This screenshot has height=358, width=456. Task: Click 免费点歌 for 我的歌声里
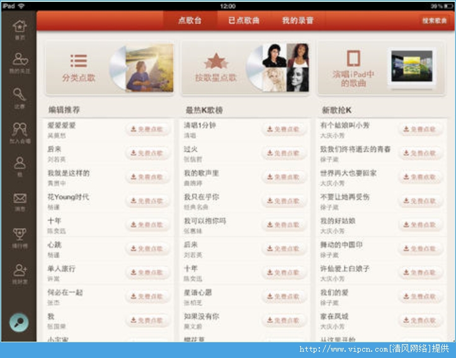click(284, 177)
